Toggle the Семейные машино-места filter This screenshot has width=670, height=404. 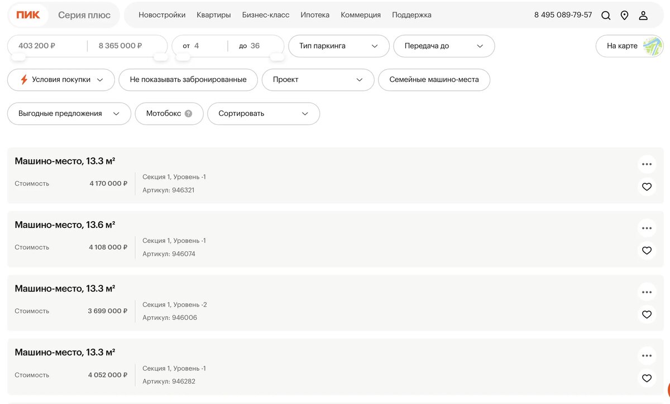pyautogui.click(x=434, y=80)
